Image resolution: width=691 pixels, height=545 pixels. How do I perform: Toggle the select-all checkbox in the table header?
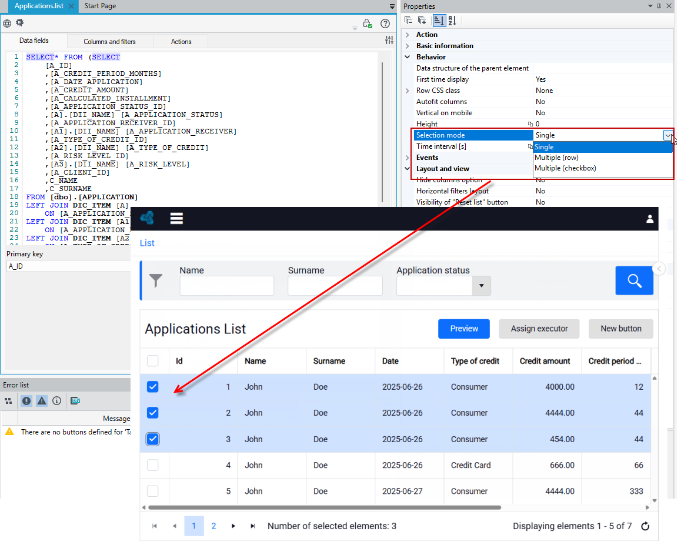[x=152, y=361]
